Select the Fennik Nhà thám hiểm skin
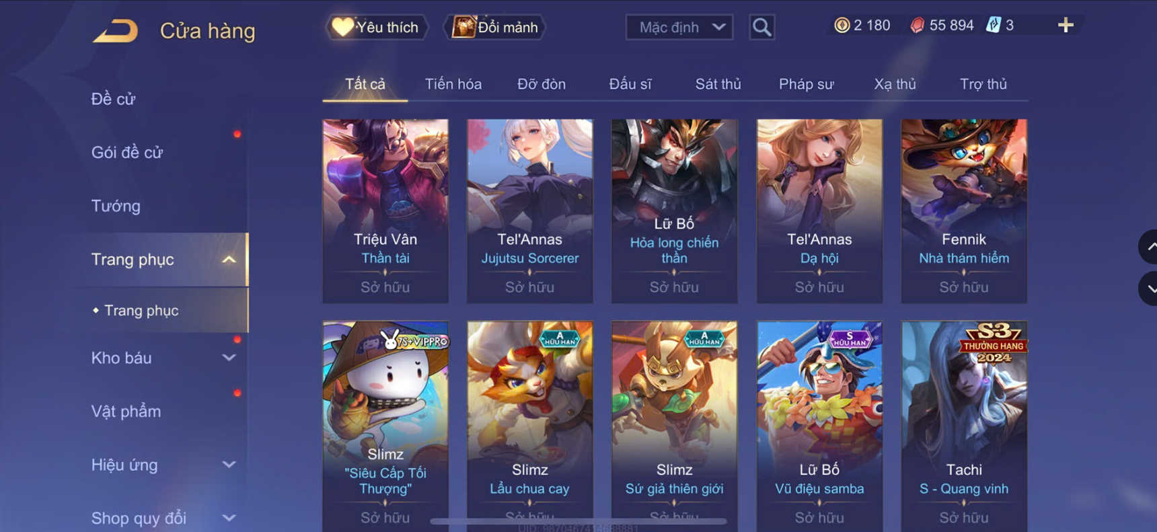The image size is (1157, 532). [x=964, y=211]
